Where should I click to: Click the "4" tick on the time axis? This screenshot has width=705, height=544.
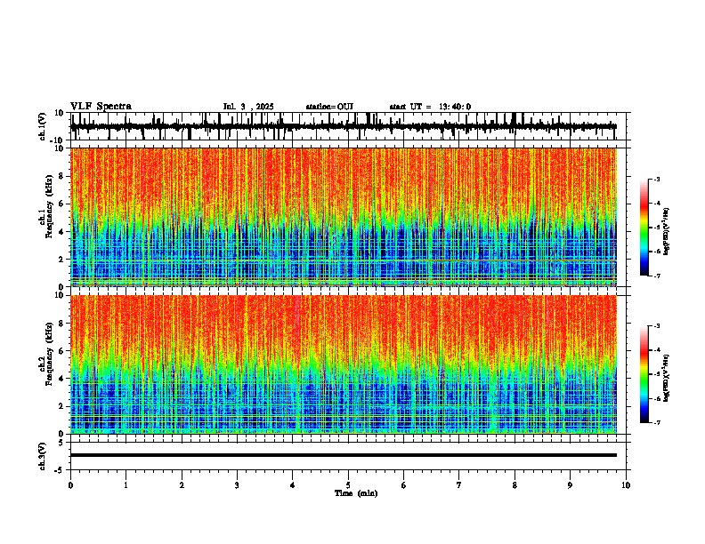tap(293, 485)
